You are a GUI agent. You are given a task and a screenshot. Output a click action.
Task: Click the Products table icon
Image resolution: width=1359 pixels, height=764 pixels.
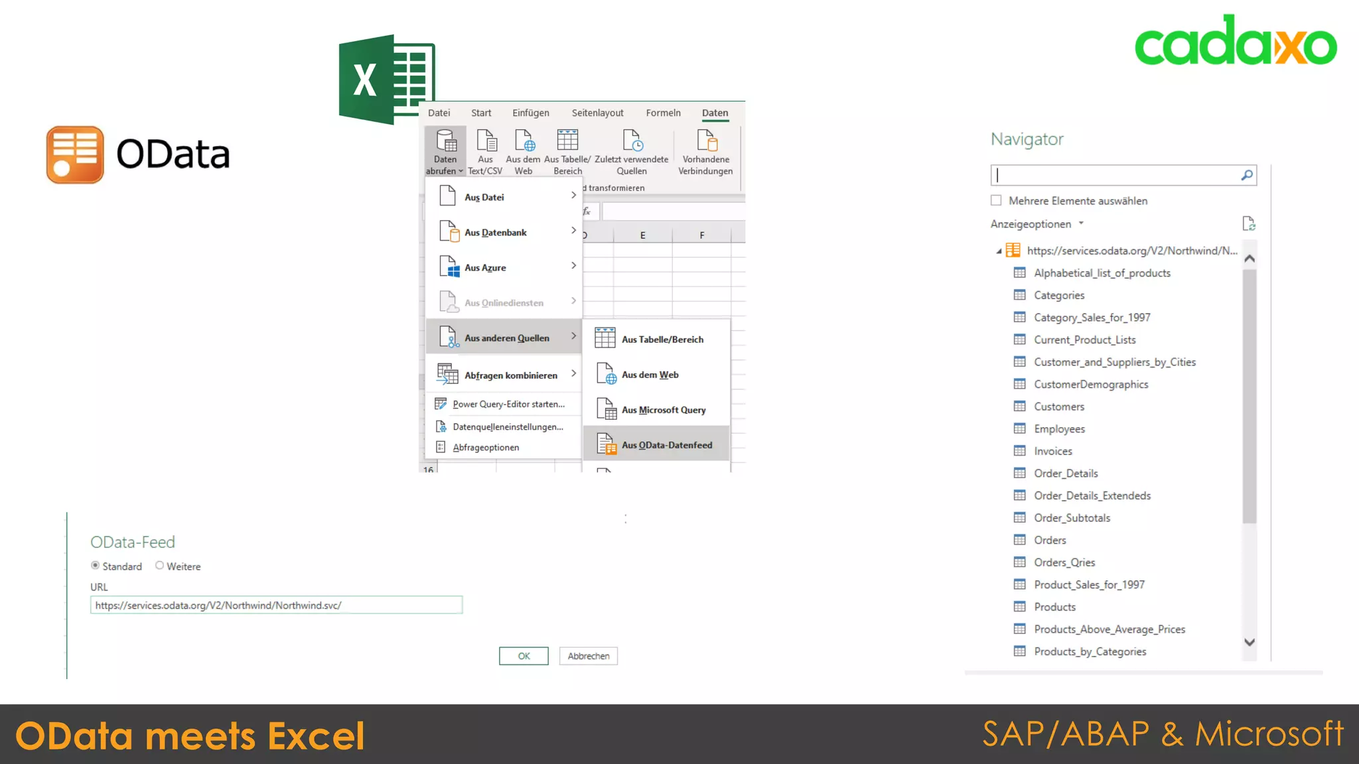(x=1019, y=606)
